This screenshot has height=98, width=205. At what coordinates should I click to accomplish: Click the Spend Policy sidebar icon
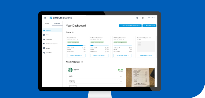point(44,53)
